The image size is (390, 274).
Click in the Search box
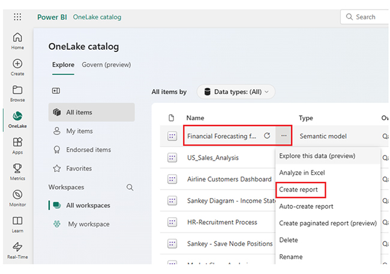(x=364, y=17)
